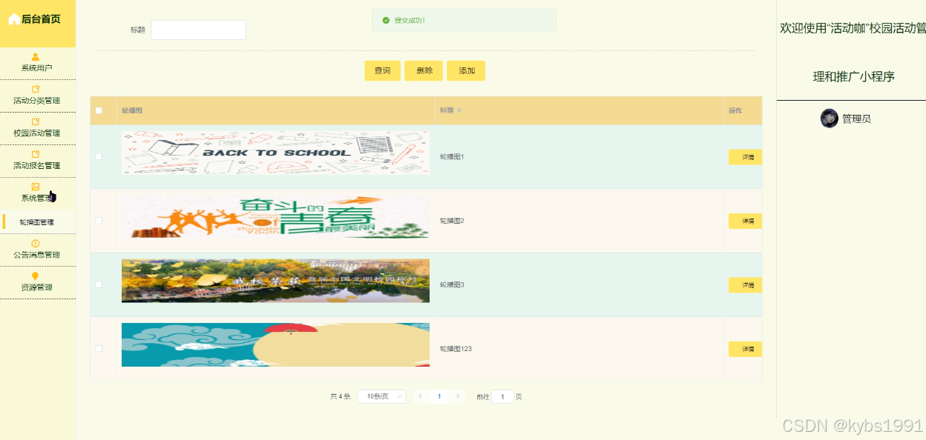The height and width of the screenshot is (440, 926).
Task: Click the 资源管理 lightbulb icon
Action: [36, 276]
